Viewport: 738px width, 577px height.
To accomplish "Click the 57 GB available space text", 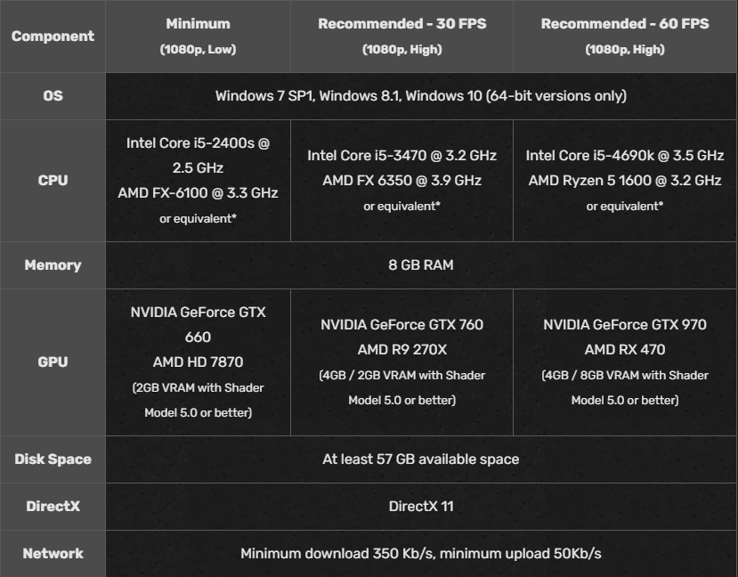I will point(421,459).
